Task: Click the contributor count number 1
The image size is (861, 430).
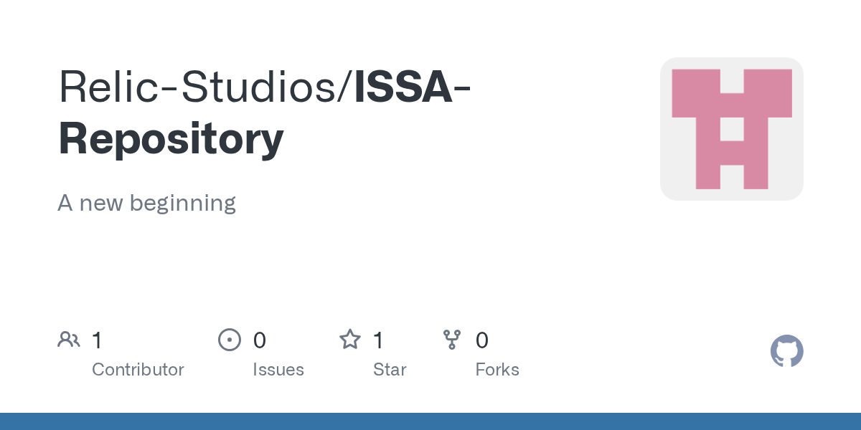Action: point(97,340)
